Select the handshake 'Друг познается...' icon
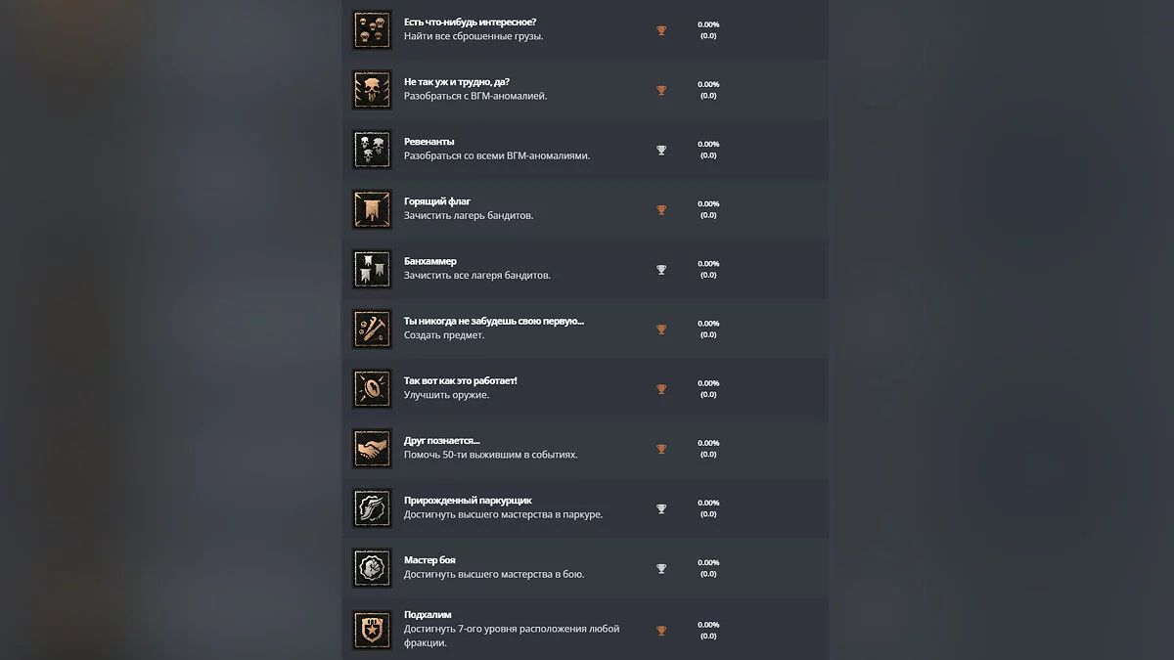The width and height of the screenshot is (1174, 660). (x=372, y=449)
